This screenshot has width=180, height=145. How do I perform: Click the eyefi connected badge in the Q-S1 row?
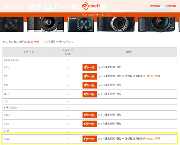pyautogui.click(x=89, y=94)
